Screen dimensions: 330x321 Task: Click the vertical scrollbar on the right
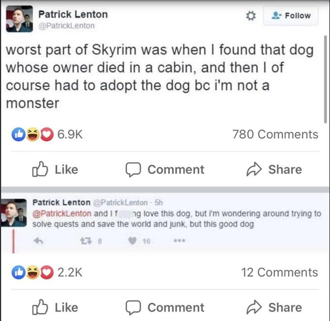tap(326, 78)
